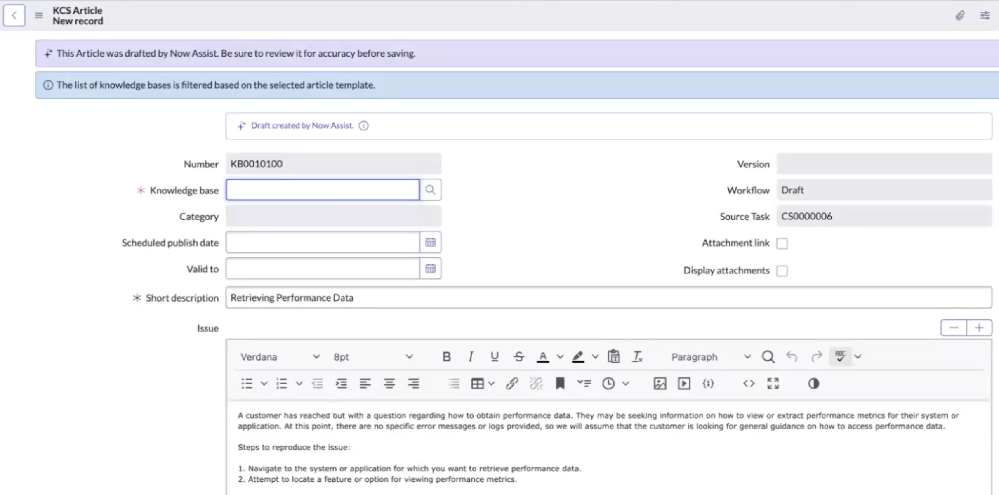The width and height of the screenshot is (999, 495).
Task: Redo the last edit
Action: tap(816, 357)
